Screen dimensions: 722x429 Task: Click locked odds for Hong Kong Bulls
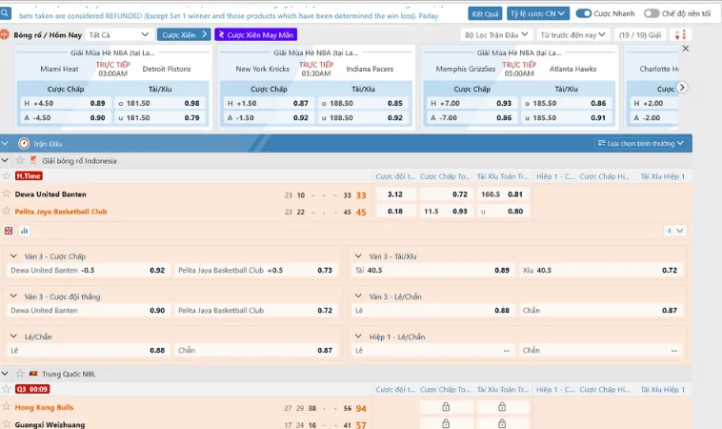(445, 407)
